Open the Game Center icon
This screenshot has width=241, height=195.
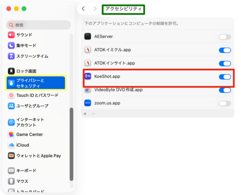(x=11, y=134)
